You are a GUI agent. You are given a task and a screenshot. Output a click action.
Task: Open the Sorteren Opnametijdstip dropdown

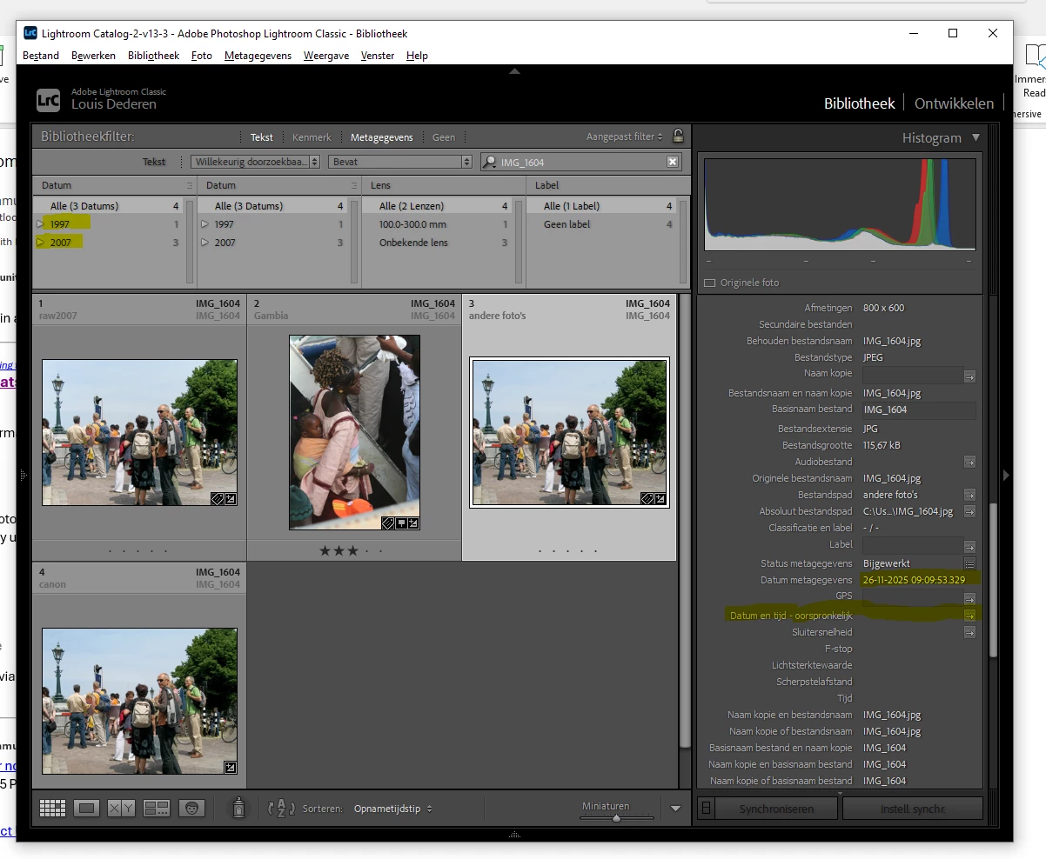[392, 809]
